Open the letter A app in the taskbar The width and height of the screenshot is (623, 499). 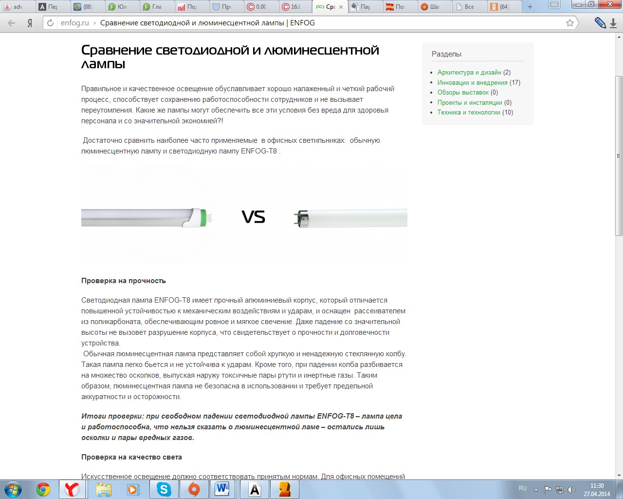click(255, 489)
